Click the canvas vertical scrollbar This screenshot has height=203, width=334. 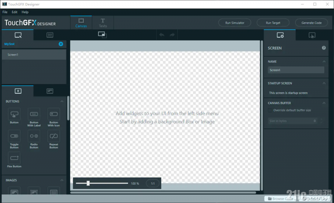pos(262,115)
